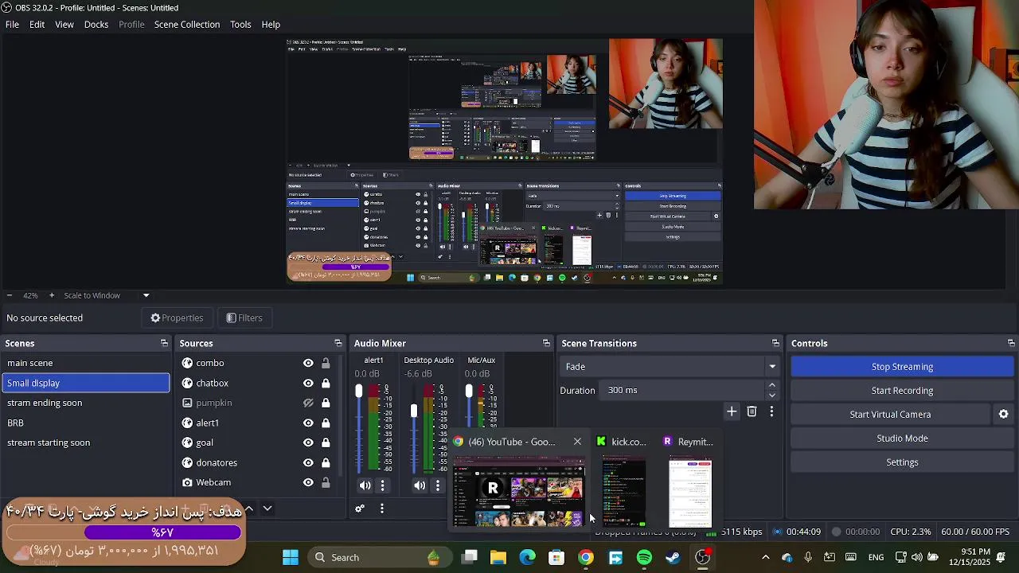
Task: Open File Explorer from the taskbar
Action: [498, 557]
